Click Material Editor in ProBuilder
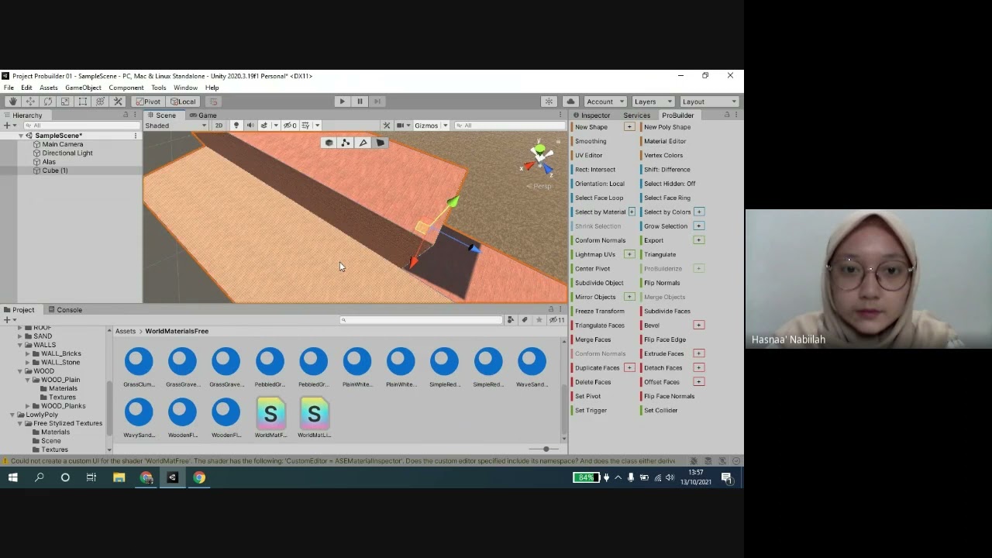This screenshot has height=558, width=992. coord(665,141)
